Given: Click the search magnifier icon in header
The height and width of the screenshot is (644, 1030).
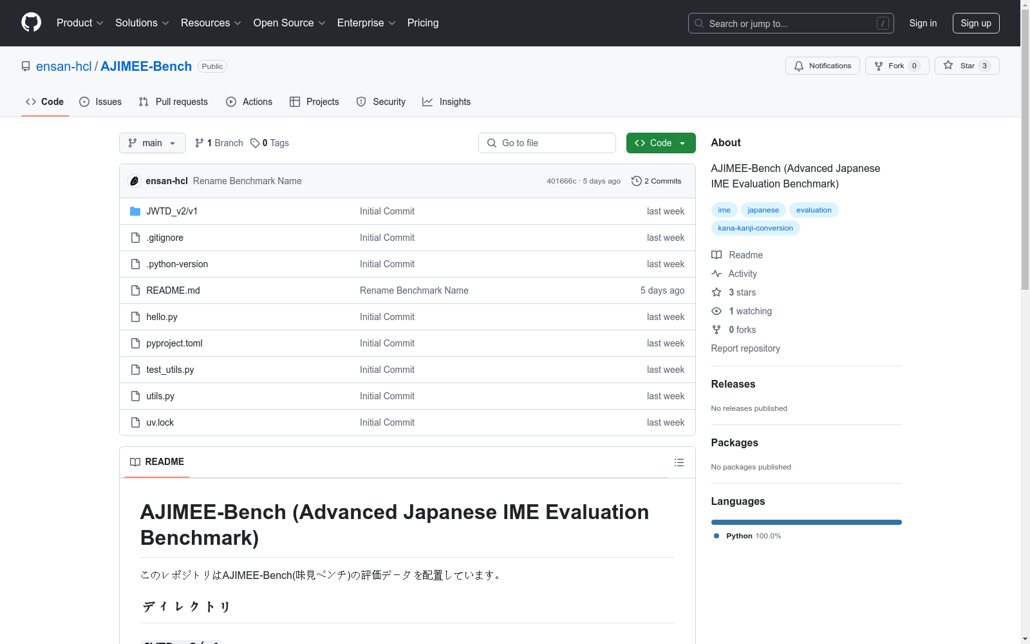Looking at the screenshot, I should [x=699, y=23].
